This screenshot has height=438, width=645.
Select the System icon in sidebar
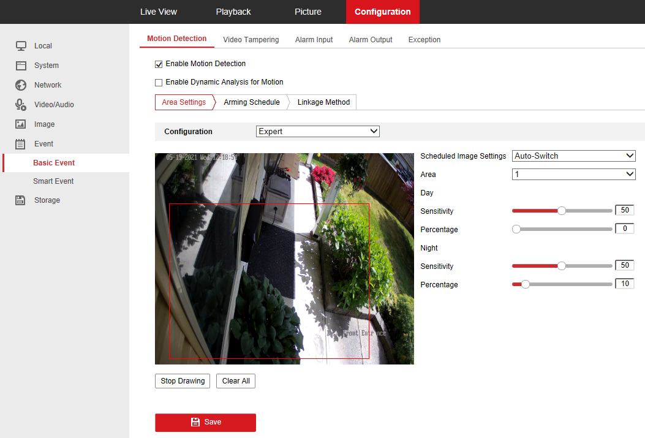pos(20,65)
